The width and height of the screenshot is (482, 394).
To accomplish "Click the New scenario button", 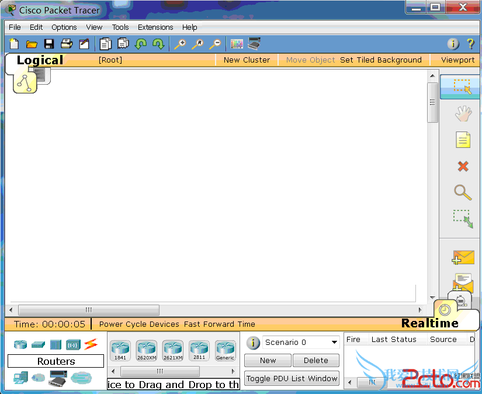I will pos(268,360).
